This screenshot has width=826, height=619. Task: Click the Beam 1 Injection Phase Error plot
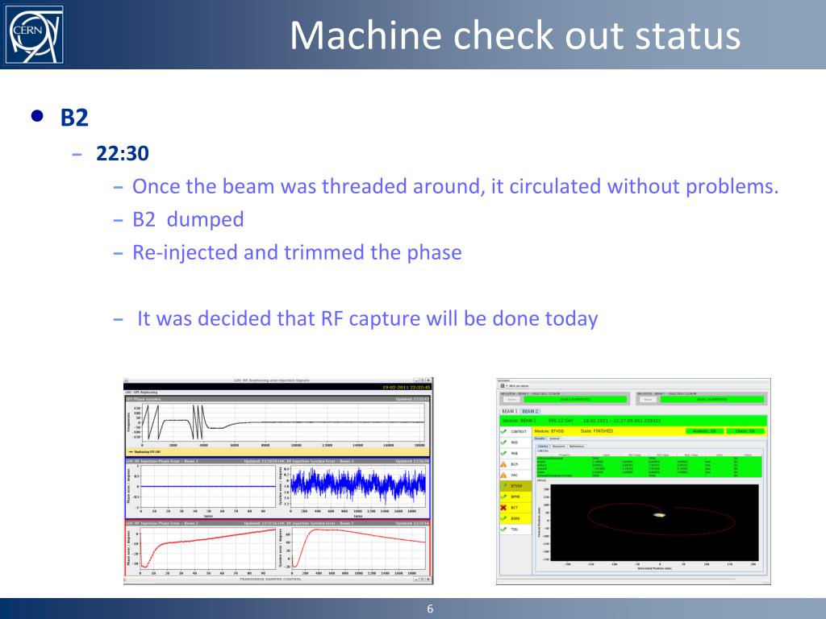(208, 486)
